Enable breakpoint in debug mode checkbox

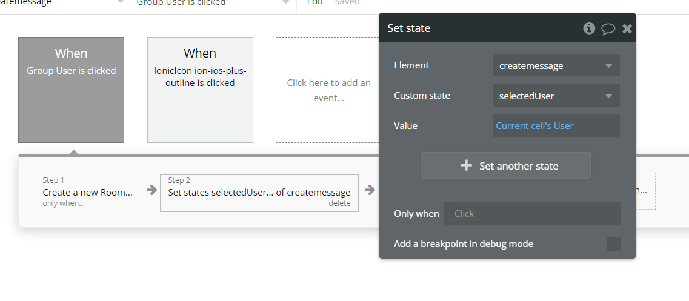pos(614,244)
